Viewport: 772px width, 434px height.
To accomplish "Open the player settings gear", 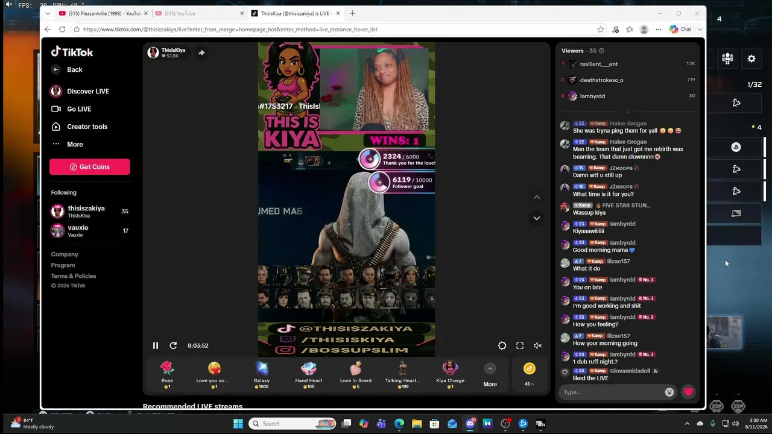I will coord(502,345).
